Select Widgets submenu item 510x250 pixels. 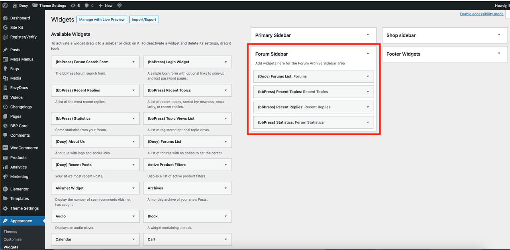pos(11,247)
